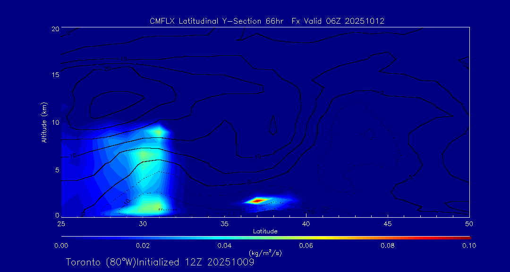The width and height of the screenshot is (510, 272).
Task: Click the (kg/m²/s) units label
Action: [x=265, y=254]
